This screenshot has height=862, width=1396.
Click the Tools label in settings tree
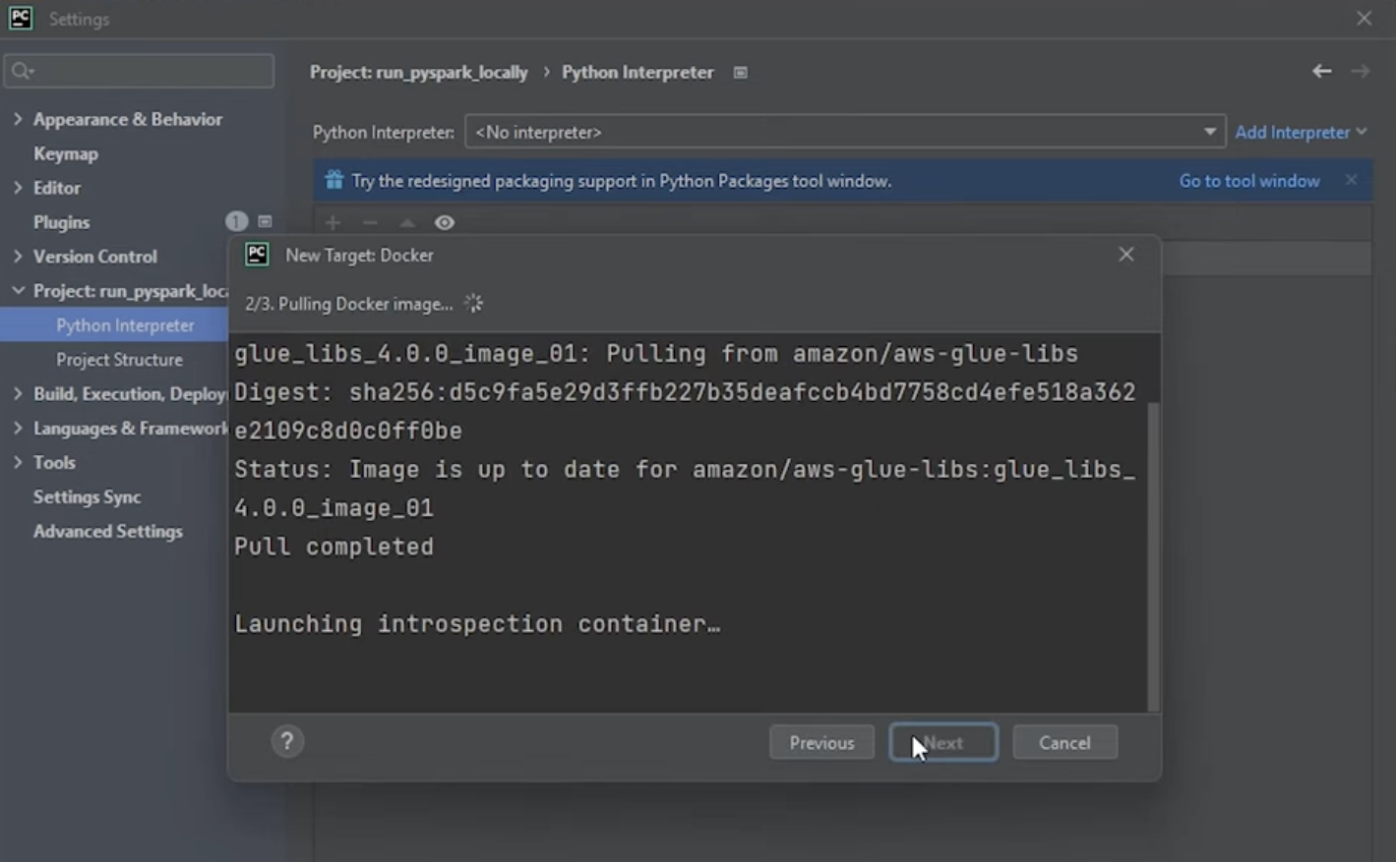click(x=54, y=462)
